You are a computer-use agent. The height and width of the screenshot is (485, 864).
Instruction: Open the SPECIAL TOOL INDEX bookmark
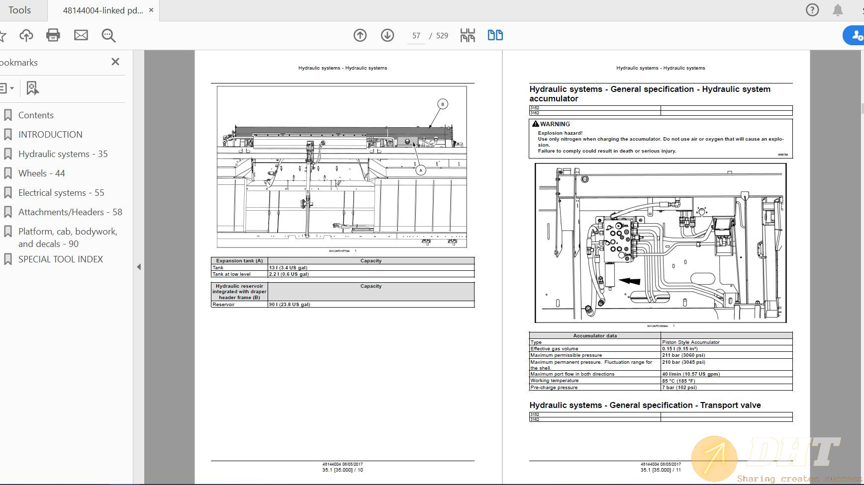pos(60,259)
